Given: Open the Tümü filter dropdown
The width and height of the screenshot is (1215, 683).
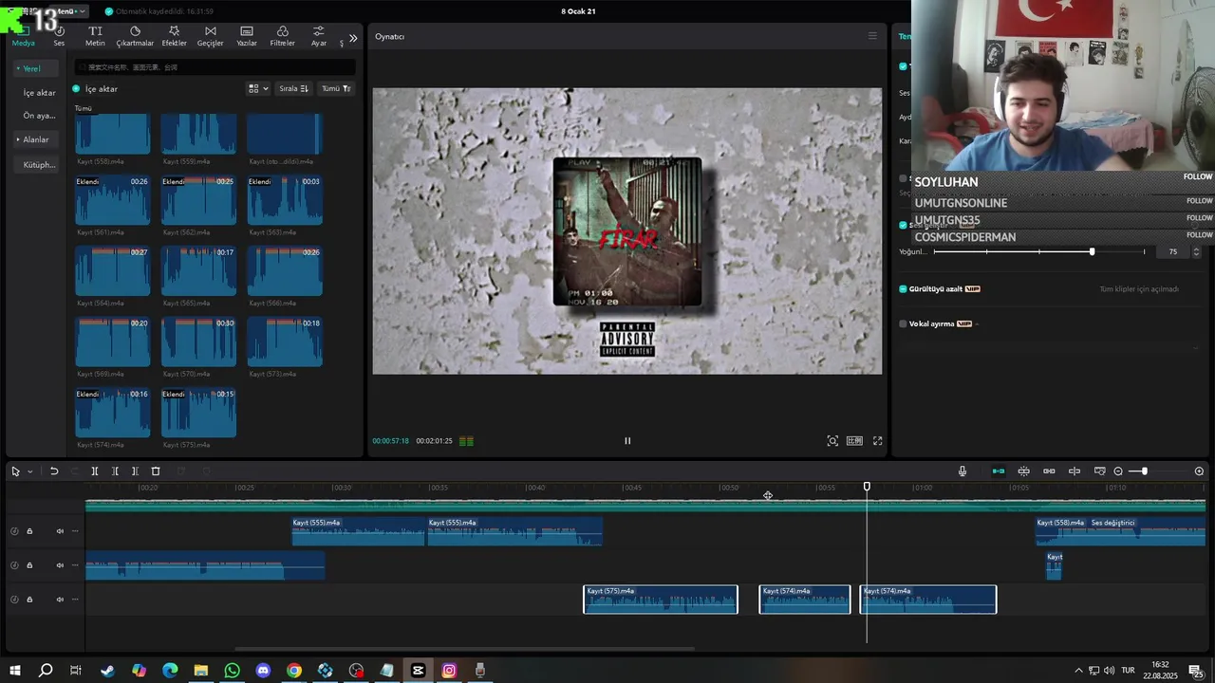Looking at the screenshot, I should (336, 88).
